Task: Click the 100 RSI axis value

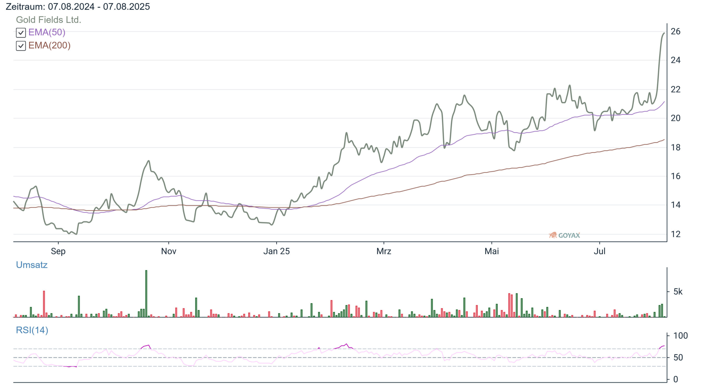Action: pos(680,336)
